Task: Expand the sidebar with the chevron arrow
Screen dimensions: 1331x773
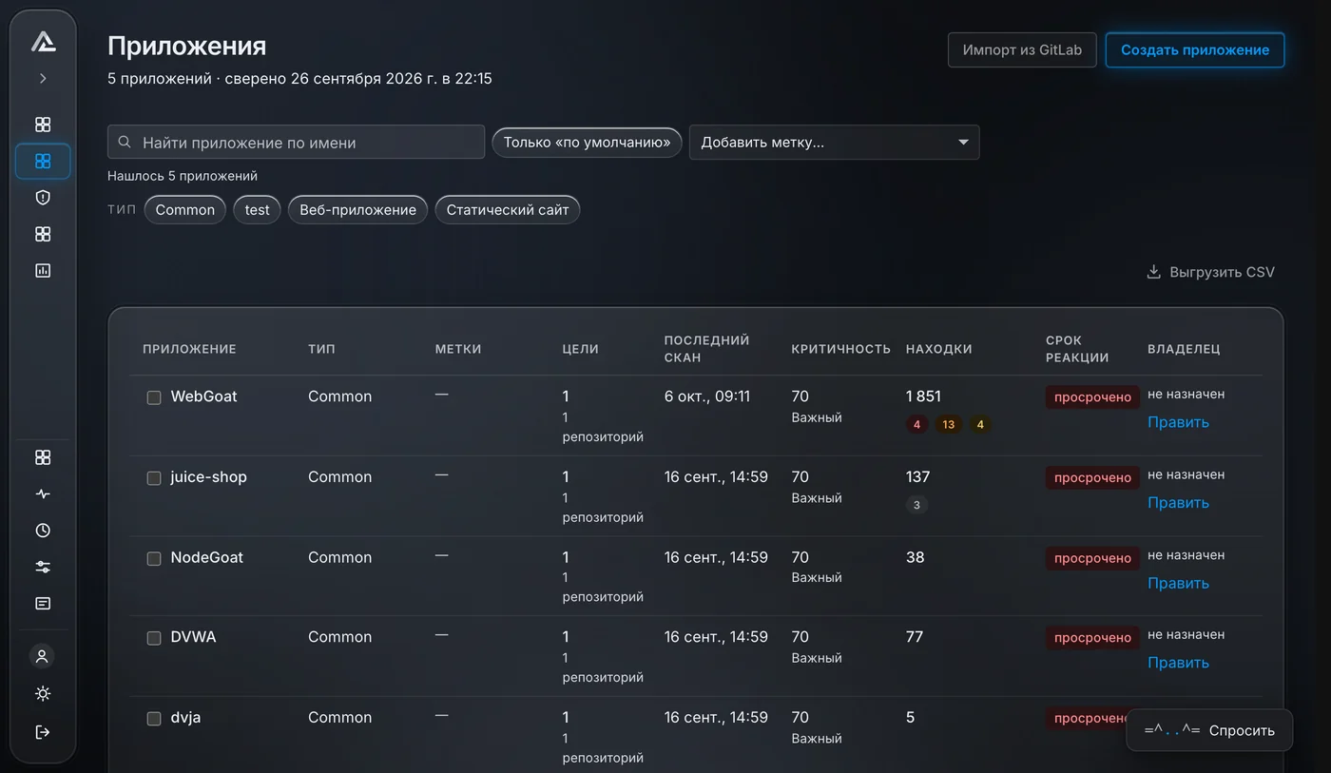Action: 43,79
